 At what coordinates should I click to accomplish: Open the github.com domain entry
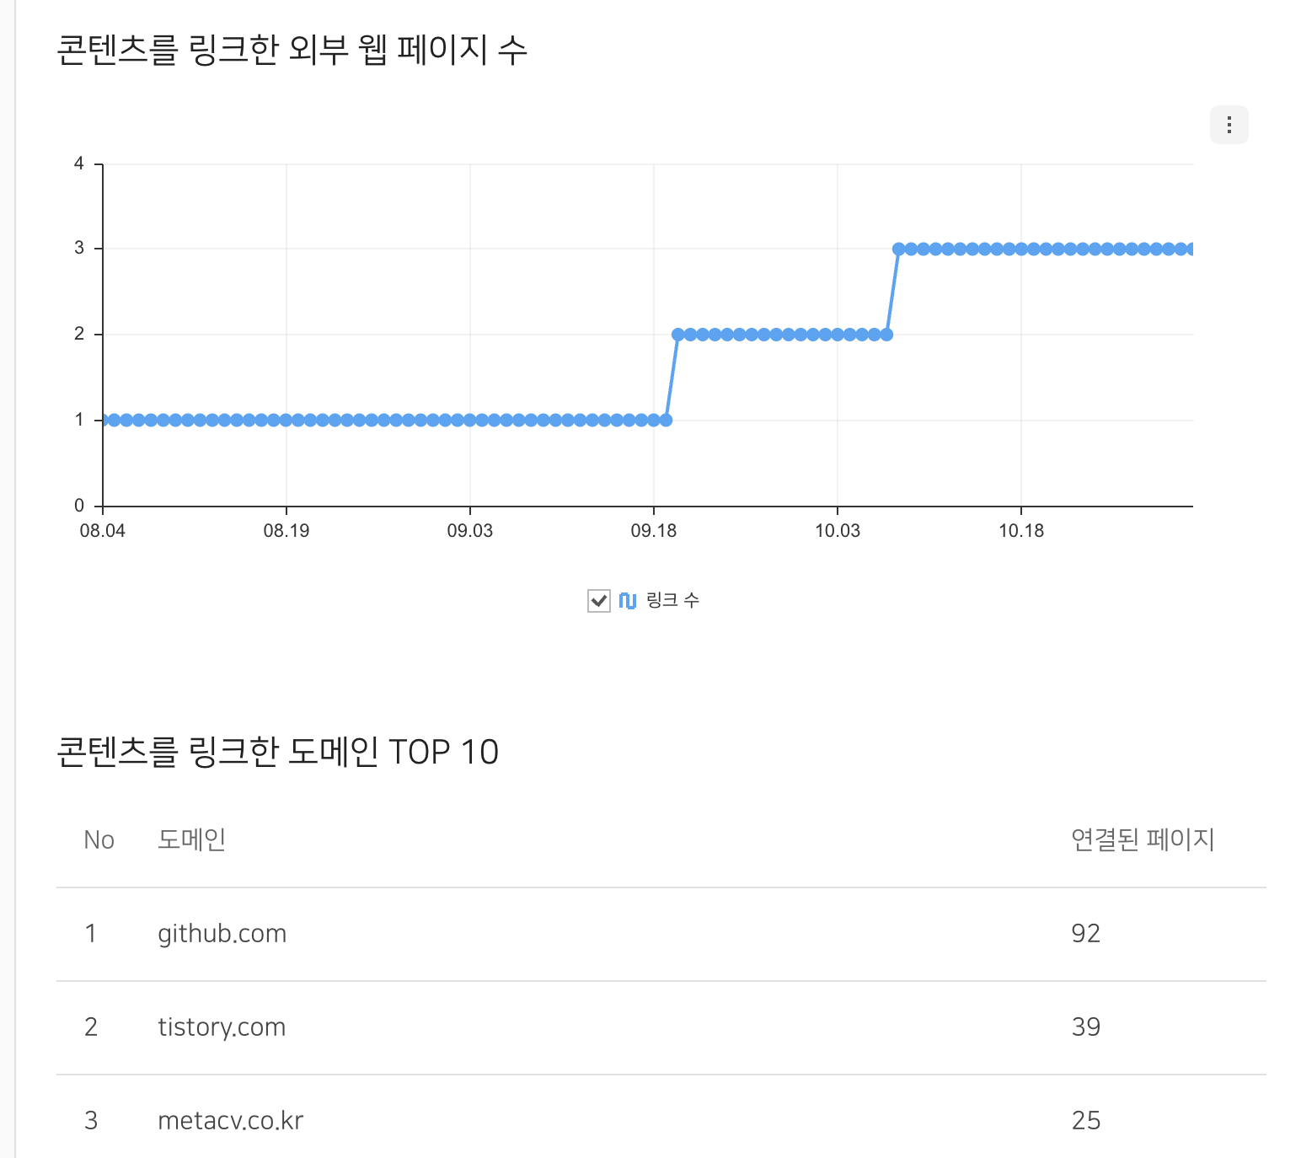click(222, 934)
